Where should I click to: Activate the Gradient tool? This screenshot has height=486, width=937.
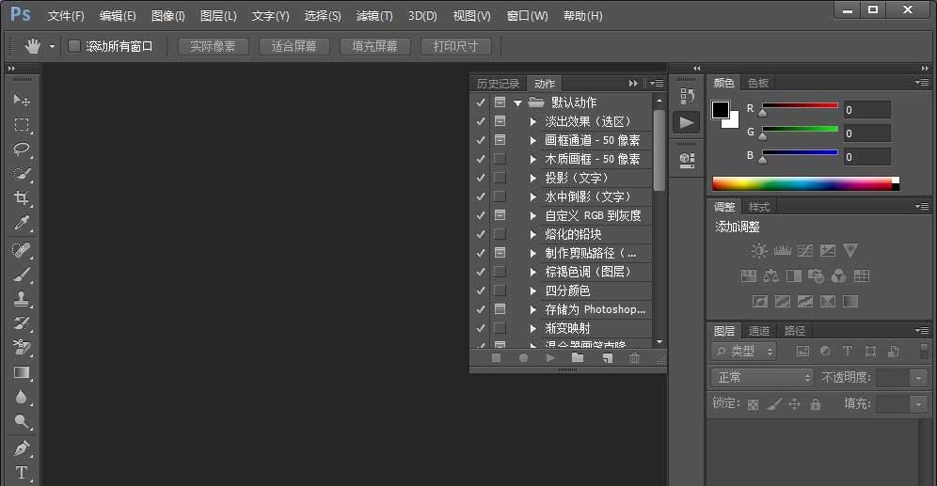click(x=22, y=372)
